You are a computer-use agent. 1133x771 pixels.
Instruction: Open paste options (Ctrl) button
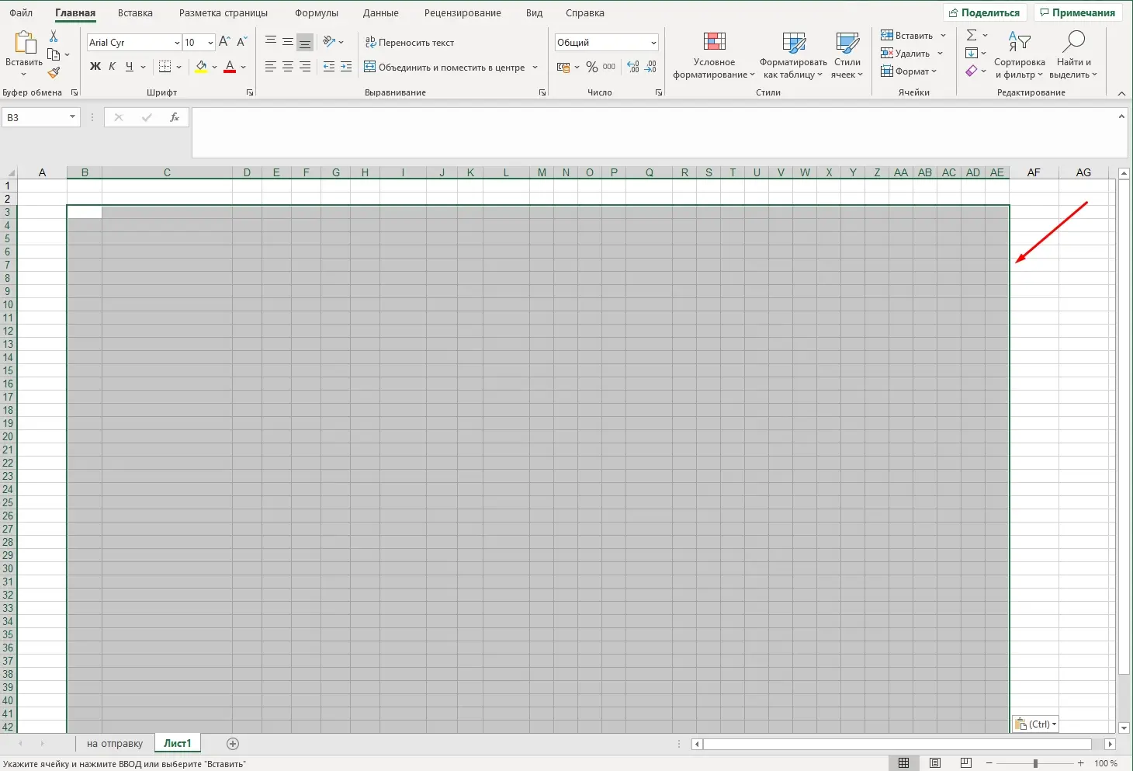(x=1035, y=724)
